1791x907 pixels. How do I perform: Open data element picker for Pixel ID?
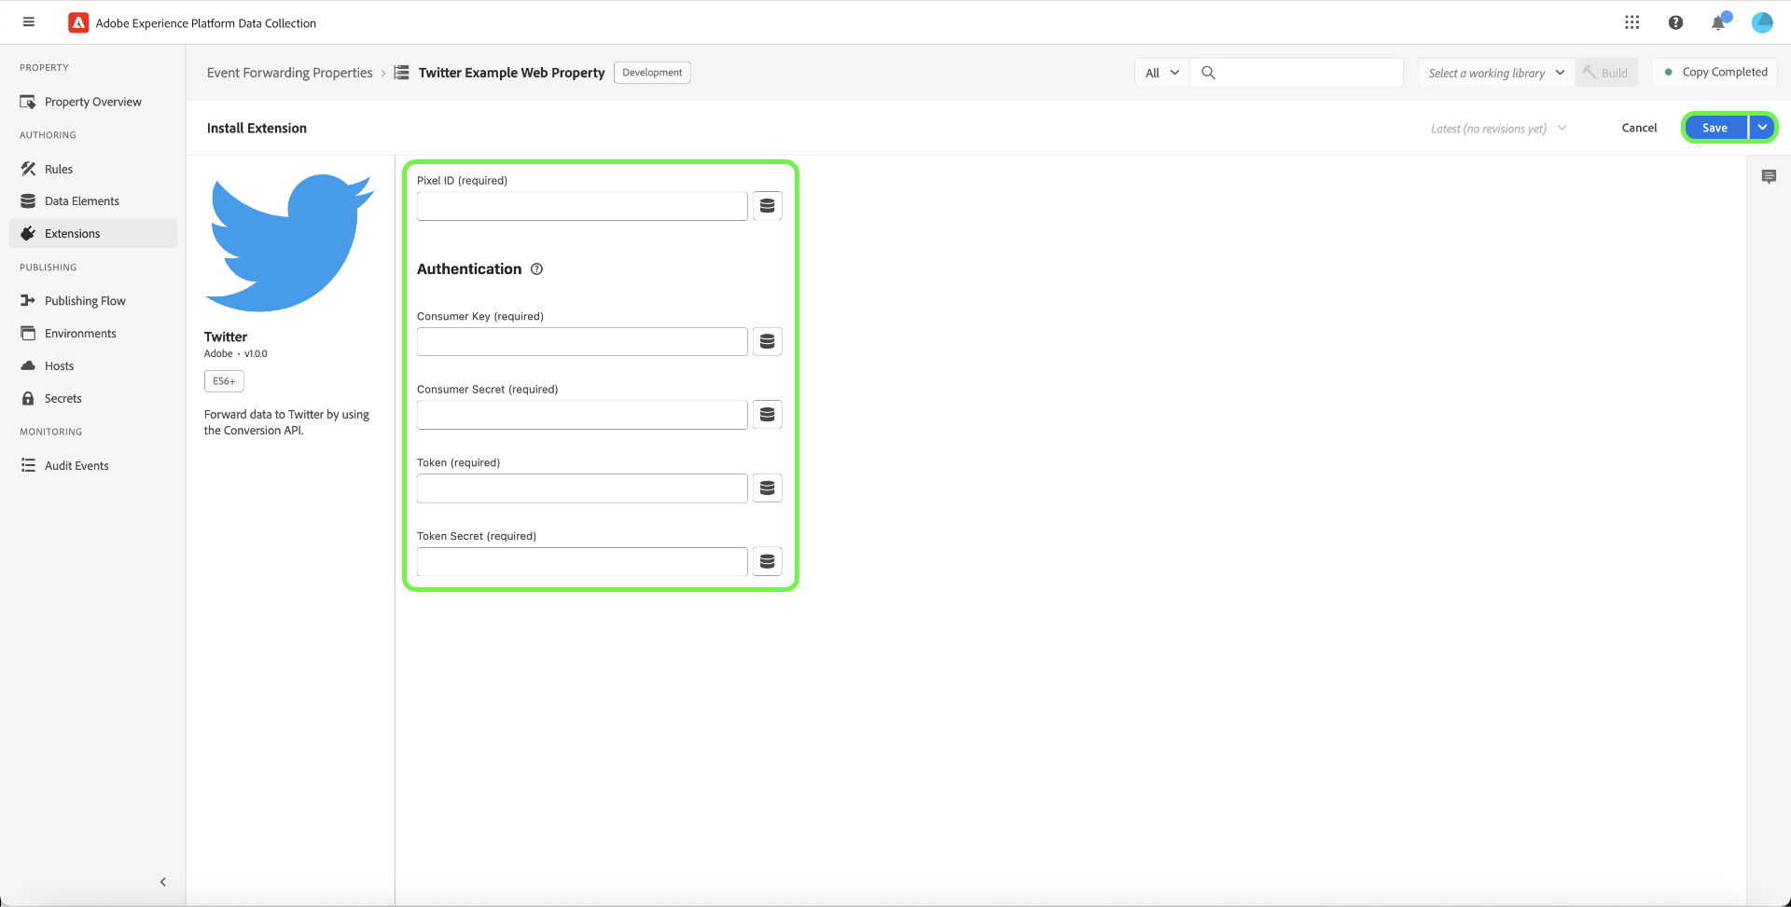click(x=767, y=206)
